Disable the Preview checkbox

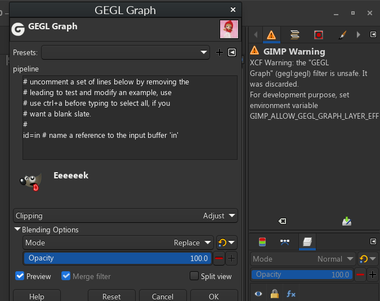(20, 276)
